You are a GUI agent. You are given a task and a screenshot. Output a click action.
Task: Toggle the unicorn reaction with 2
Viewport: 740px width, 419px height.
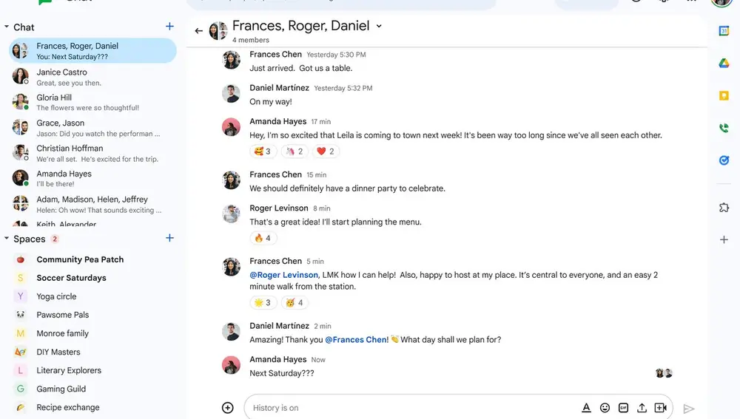pos(295,151)
